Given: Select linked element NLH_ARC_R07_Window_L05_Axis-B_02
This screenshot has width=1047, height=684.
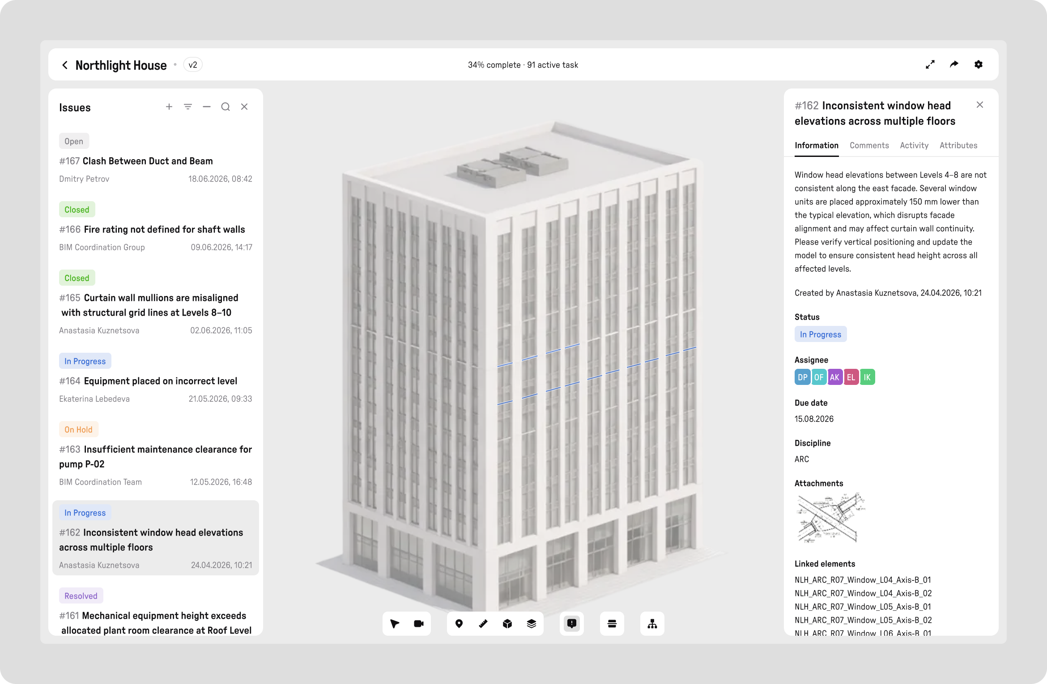Looking at the screenshot, I should coord(863,620).
